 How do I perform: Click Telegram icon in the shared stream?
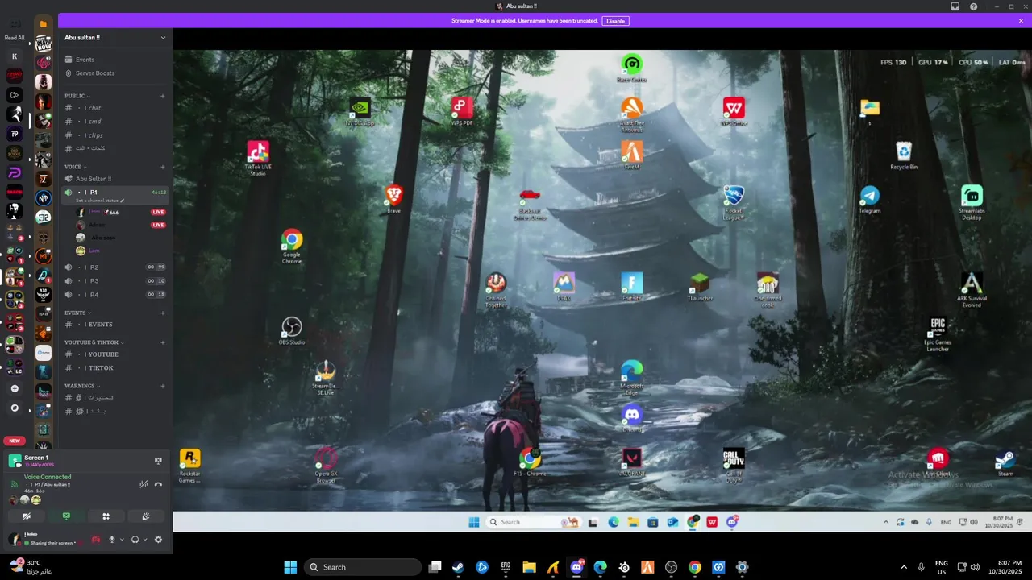869,196
